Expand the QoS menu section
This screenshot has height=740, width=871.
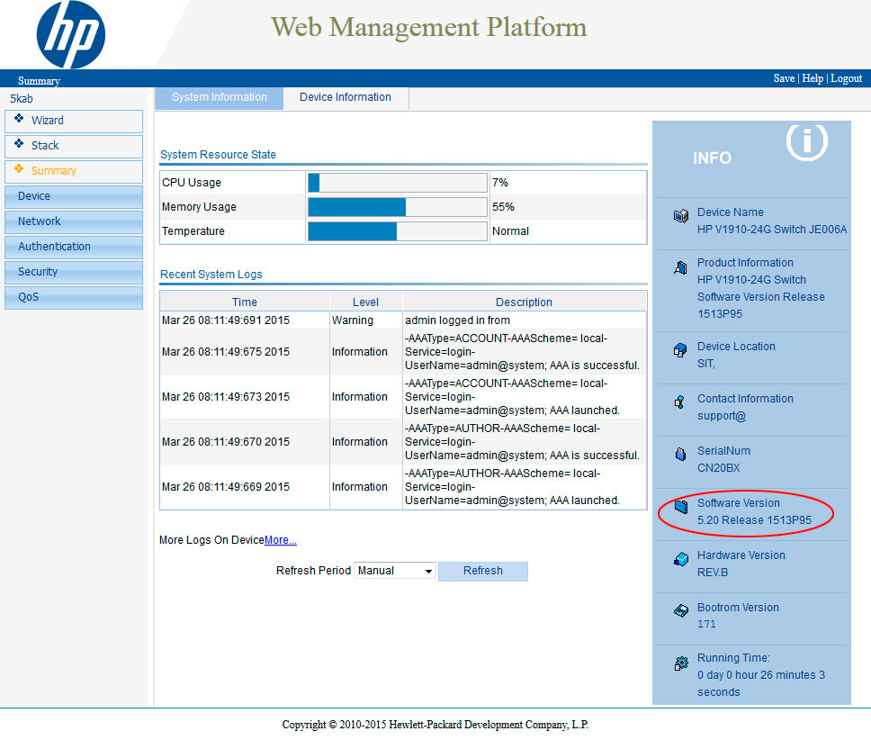click(73, 297)
